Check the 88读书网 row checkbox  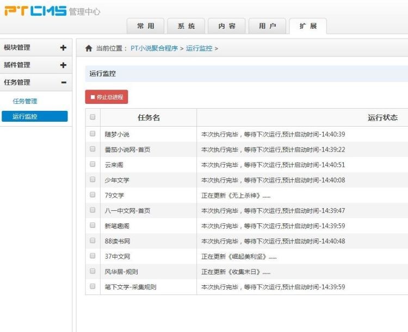tap(92, 241)
